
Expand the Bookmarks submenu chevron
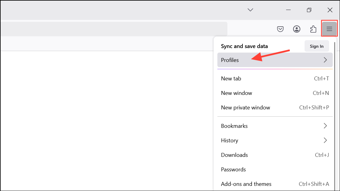pyautogui.click(x=325, y=126)
